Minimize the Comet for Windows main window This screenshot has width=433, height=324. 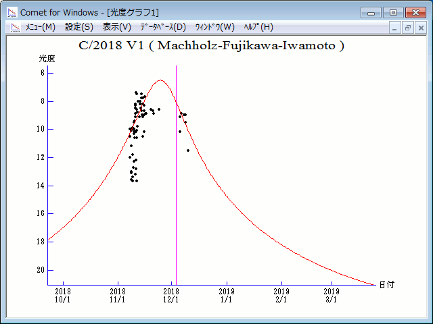click(371, 11)
